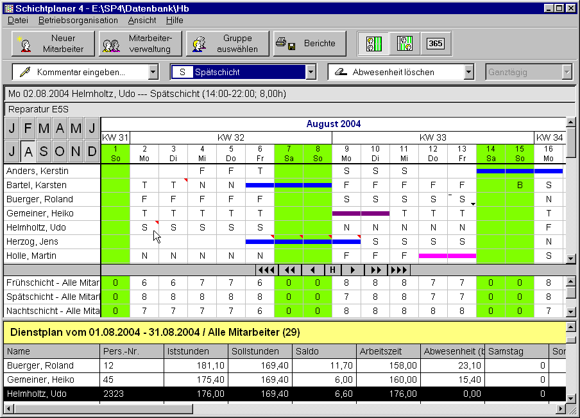580x418 pixels.
Task: Click the shift schedule grid scroll down arrow
Action: coord(571,259)
